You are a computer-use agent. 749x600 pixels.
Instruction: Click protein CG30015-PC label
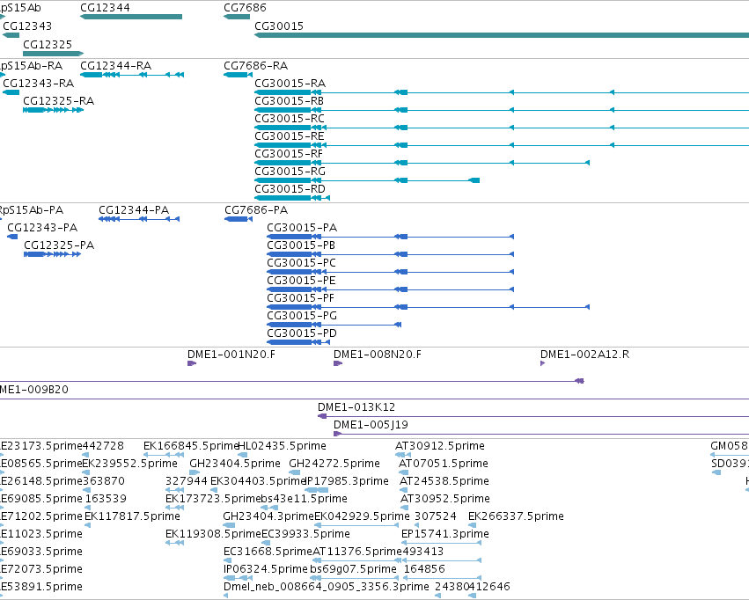click(x=301, y=263)
